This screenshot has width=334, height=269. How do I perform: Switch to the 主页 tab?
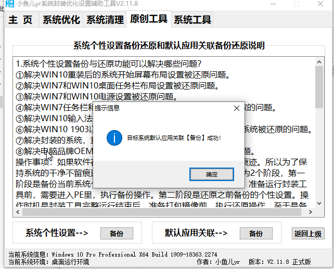(21, 20)
